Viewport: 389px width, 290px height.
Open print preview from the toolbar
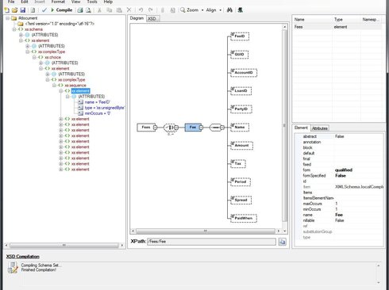(89, 10)
